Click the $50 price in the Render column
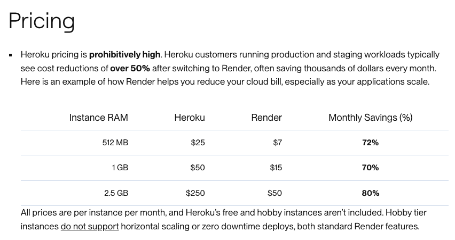The image size is (455, 240). click(x=275, y=193)
